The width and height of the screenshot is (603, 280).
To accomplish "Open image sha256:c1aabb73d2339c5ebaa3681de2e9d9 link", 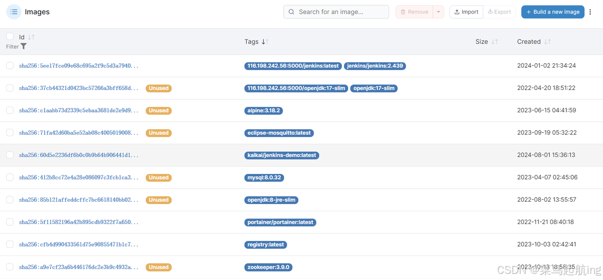I will [x=79, y=111].
